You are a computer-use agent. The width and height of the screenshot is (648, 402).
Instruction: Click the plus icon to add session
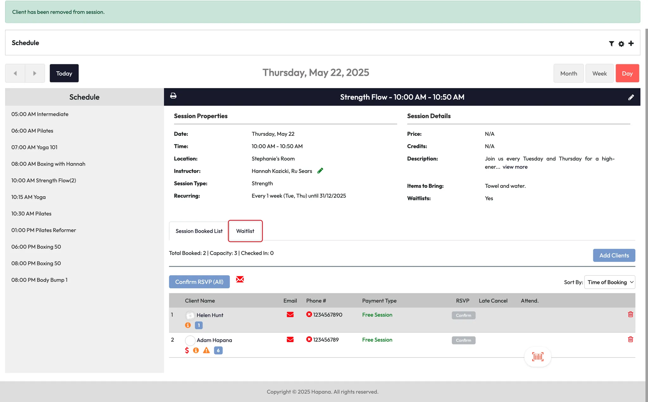pos(631,43)
